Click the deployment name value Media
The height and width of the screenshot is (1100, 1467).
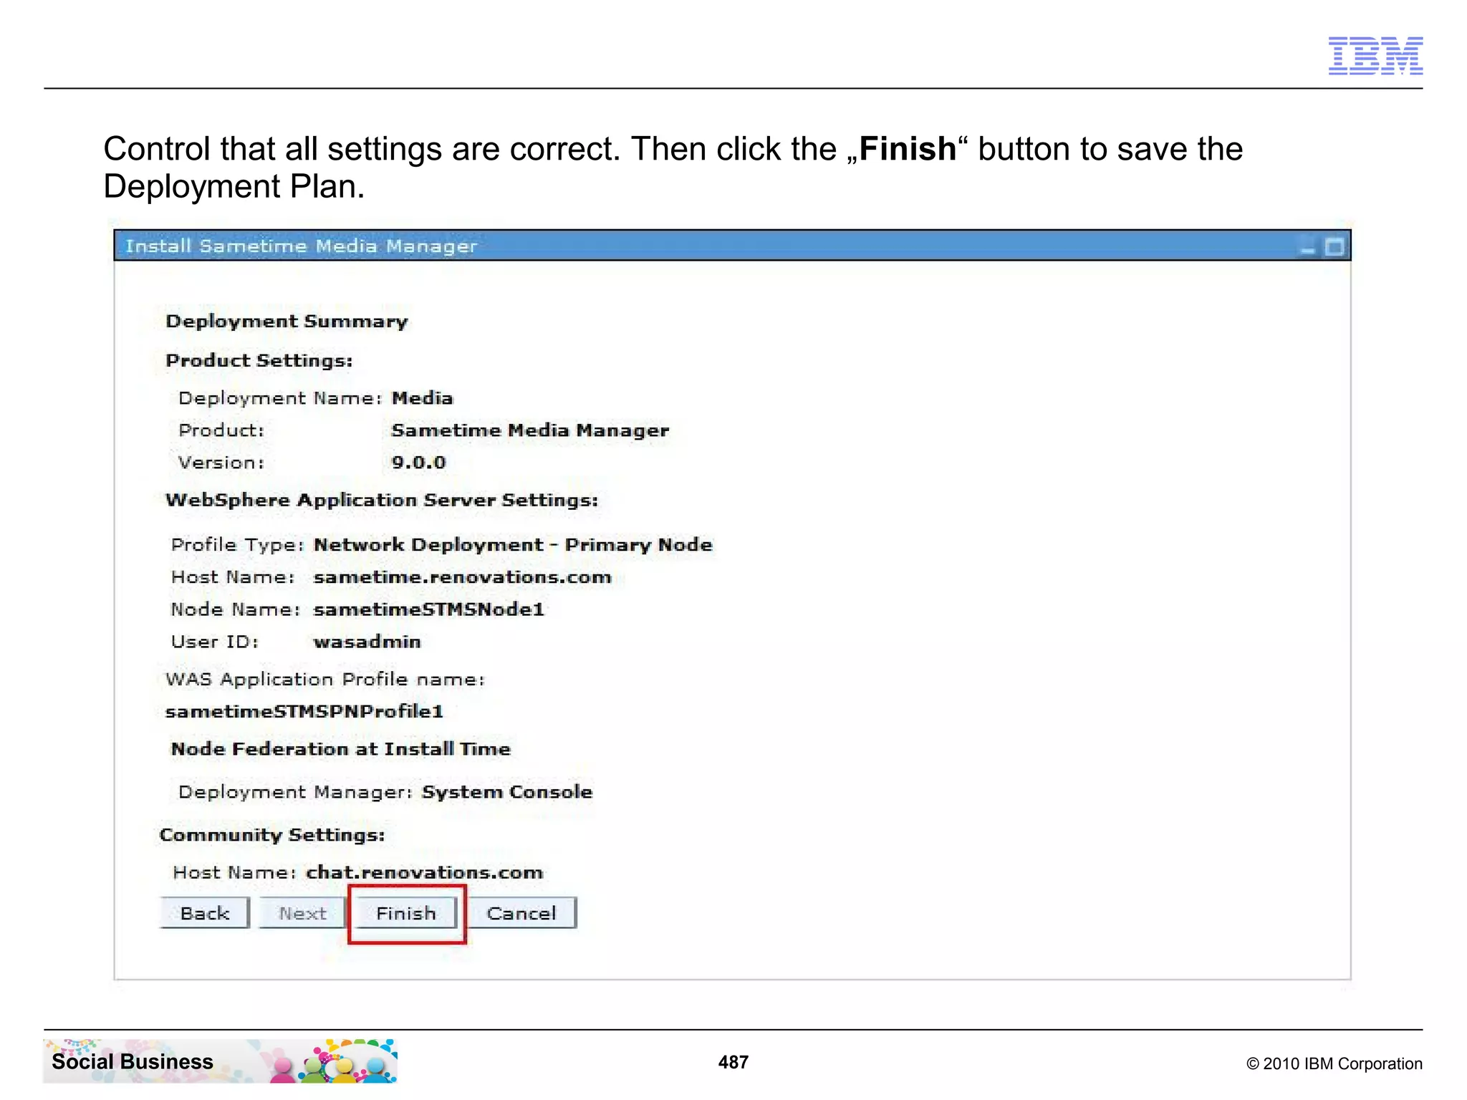coord(423,398)
